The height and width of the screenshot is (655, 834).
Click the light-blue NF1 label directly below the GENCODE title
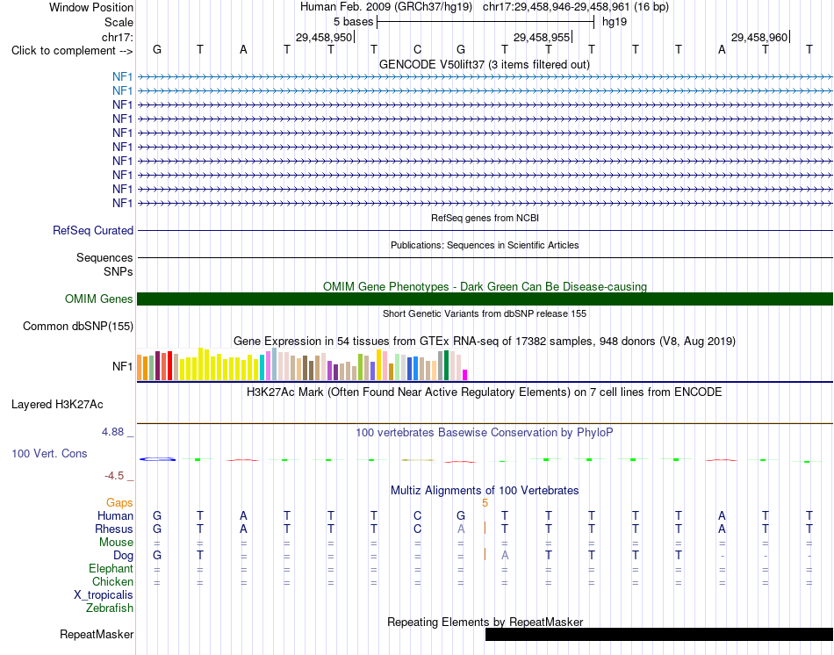[122, 76]
